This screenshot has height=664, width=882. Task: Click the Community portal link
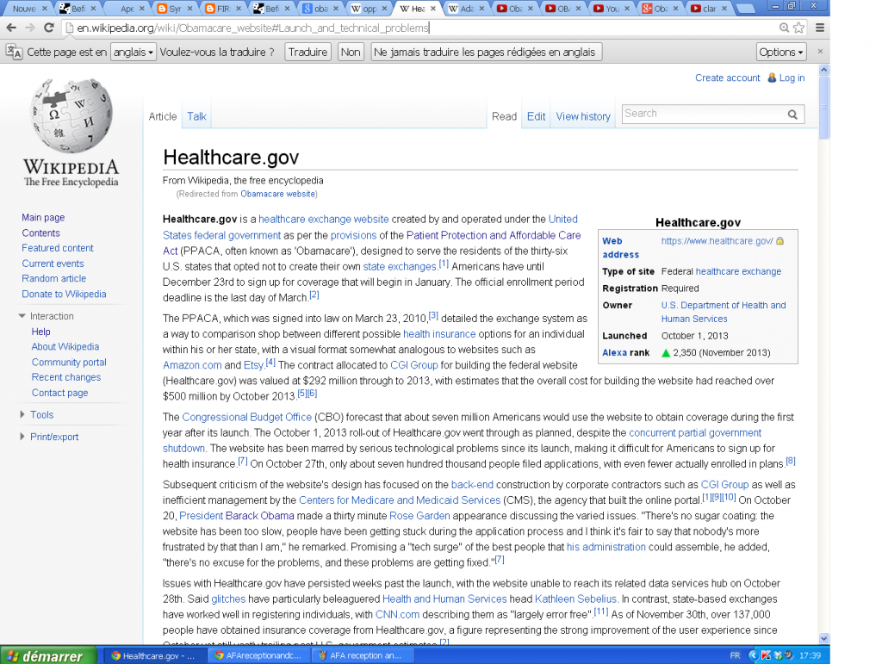69,362
